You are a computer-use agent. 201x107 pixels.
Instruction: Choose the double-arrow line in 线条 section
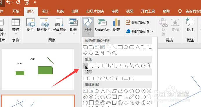[x=97, y=66]
